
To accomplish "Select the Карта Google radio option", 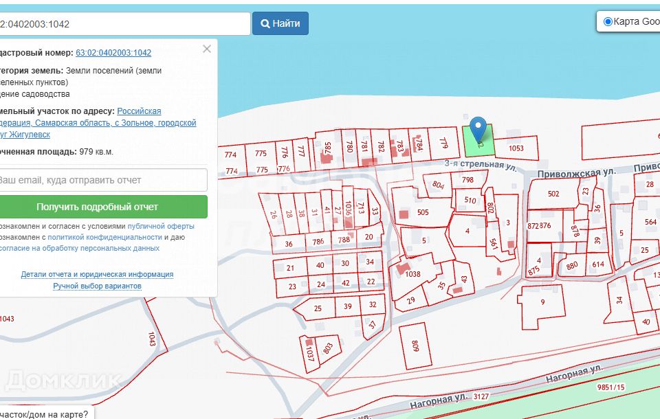I will tap(608, 22).
